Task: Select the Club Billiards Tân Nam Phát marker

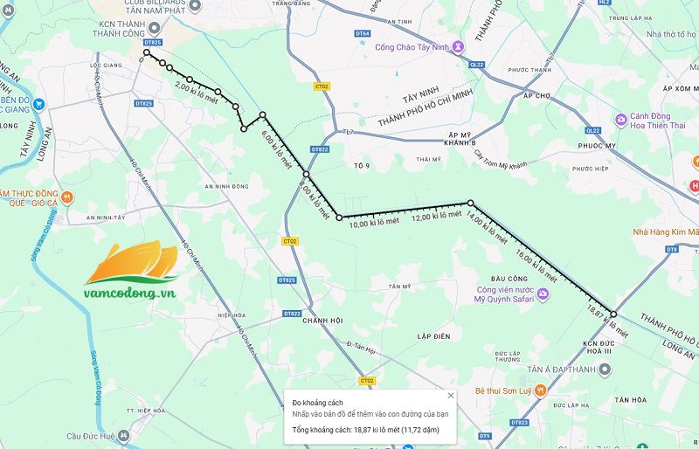Action: coord(195,6)
